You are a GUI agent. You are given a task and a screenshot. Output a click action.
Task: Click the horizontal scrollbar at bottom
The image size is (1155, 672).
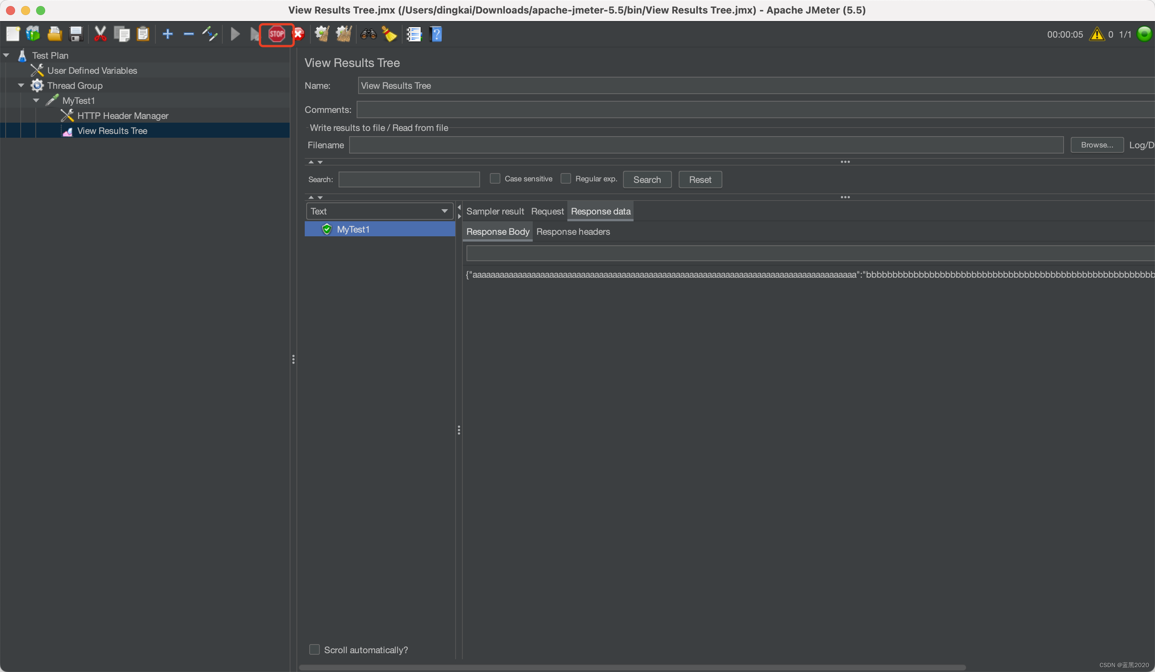pos(632,667)
